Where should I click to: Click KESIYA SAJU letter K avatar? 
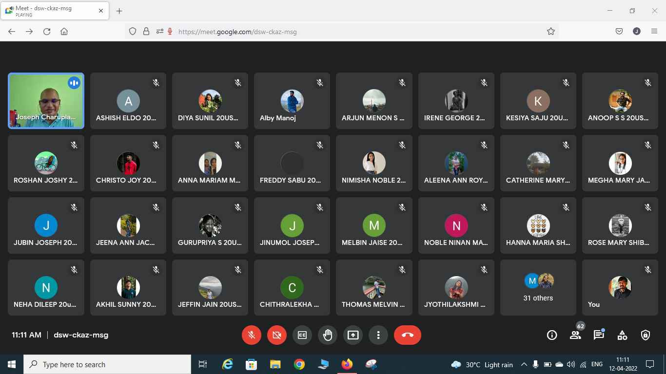(538, 101)
